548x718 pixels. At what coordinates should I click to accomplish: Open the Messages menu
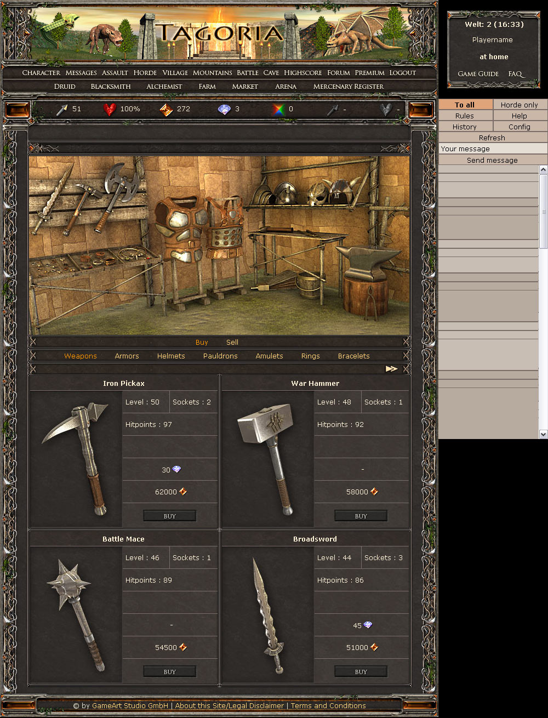(81, 72)
